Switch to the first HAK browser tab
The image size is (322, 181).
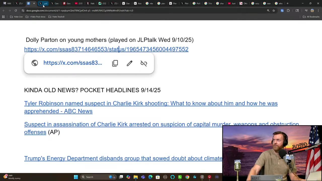[x=7, y=4]
